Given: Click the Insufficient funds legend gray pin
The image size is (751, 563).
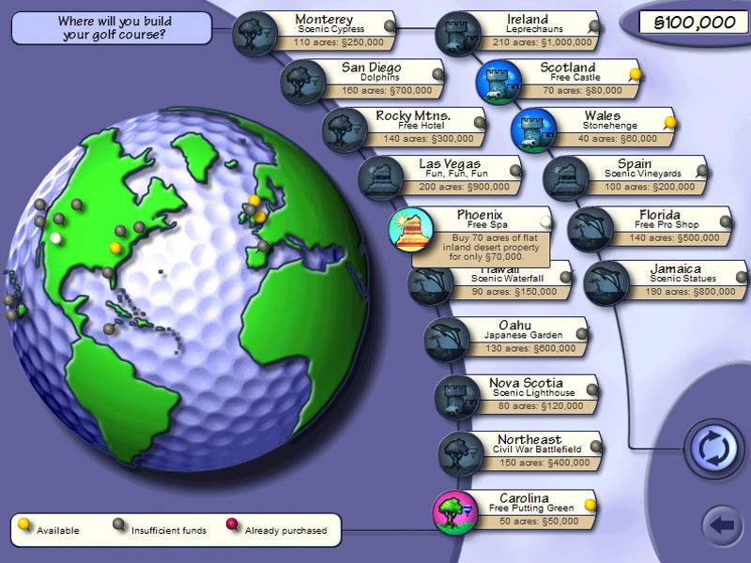Looking at the screenshot, I should pos(118,525).
